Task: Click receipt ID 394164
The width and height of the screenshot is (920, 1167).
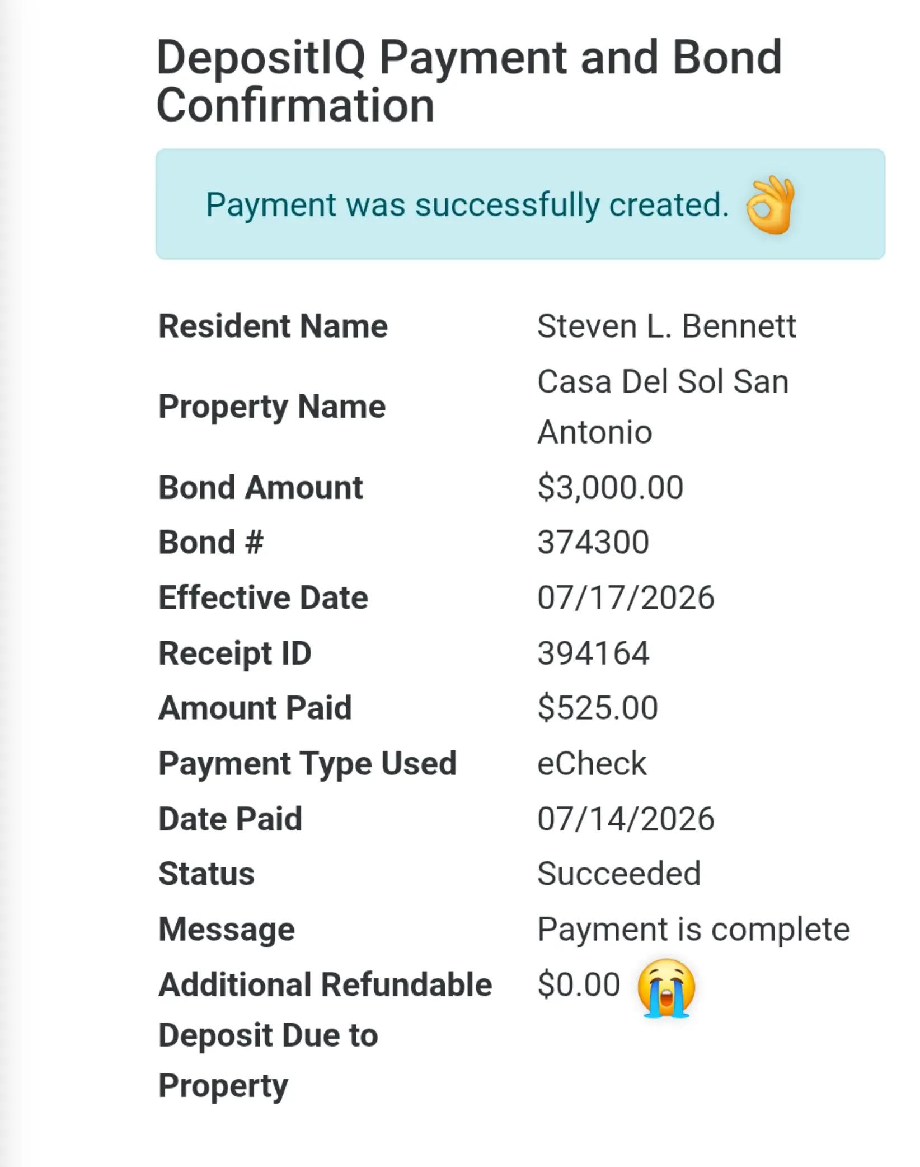Action: point(593,653)
